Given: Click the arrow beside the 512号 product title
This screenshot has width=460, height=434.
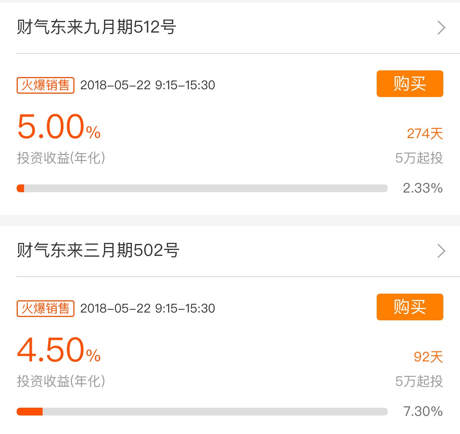Looking at the screenshot, I should click(441, 27).
